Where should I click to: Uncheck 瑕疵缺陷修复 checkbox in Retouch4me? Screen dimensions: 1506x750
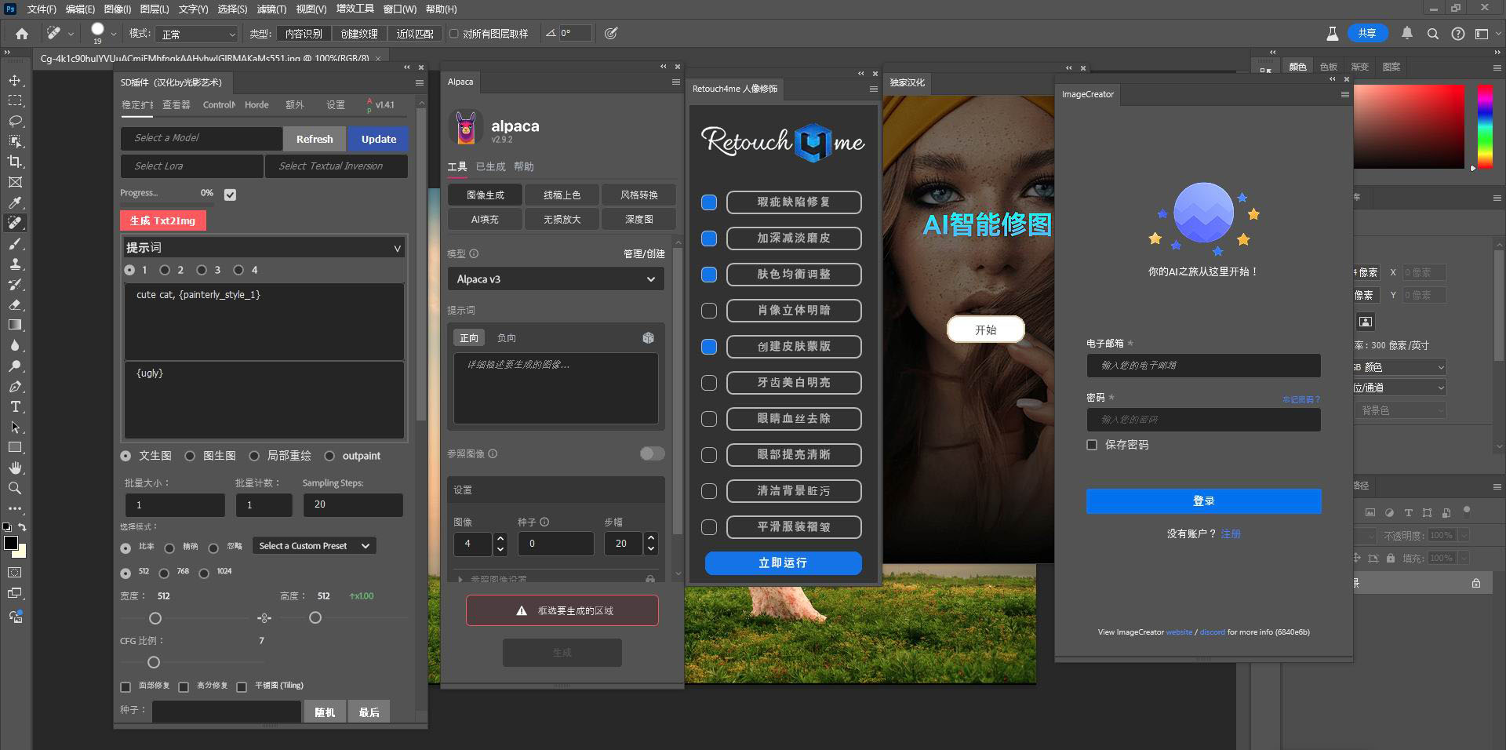(x=709, y=202)
